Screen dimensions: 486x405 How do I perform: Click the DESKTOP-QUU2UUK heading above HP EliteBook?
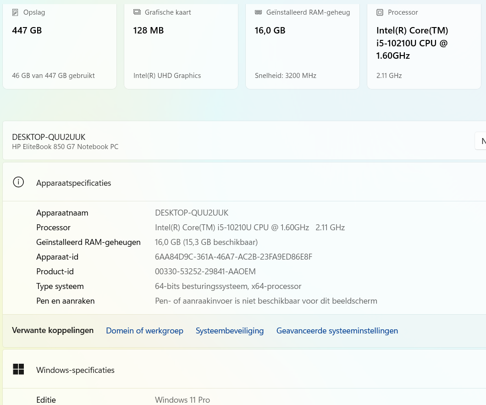click(x=49, y=137)
